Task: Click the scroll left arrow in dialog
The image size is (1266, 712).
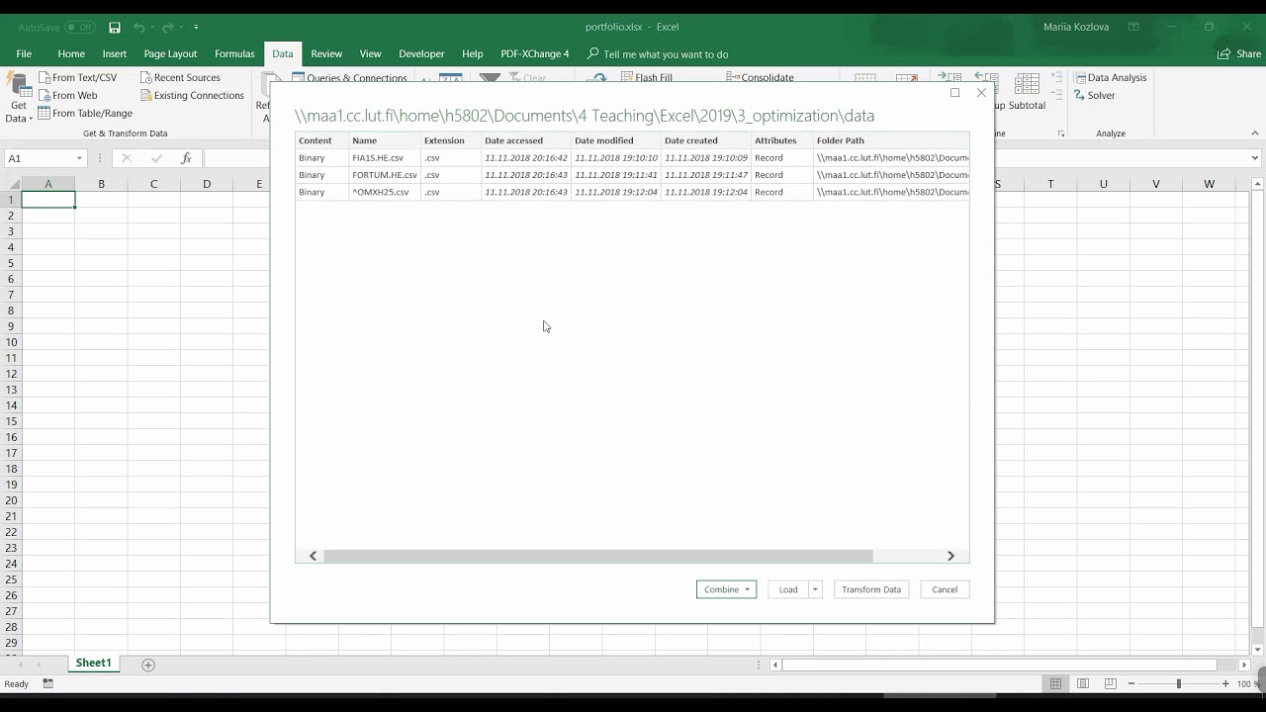Action: tap(314, 556)
